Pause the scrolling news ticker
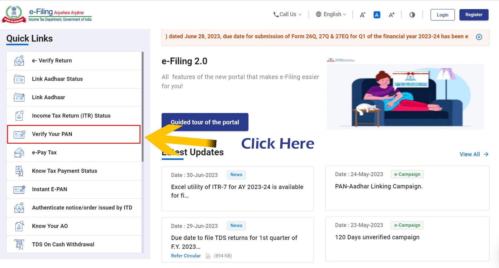This screenshot has width=499, height=268. tap(479, 37)
